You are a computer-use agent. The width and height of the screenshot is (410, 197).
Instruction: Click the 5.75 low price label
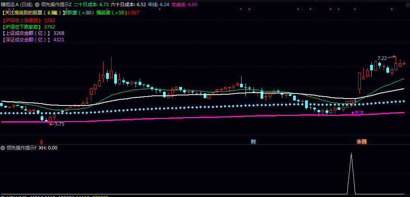tap(60, 124)
